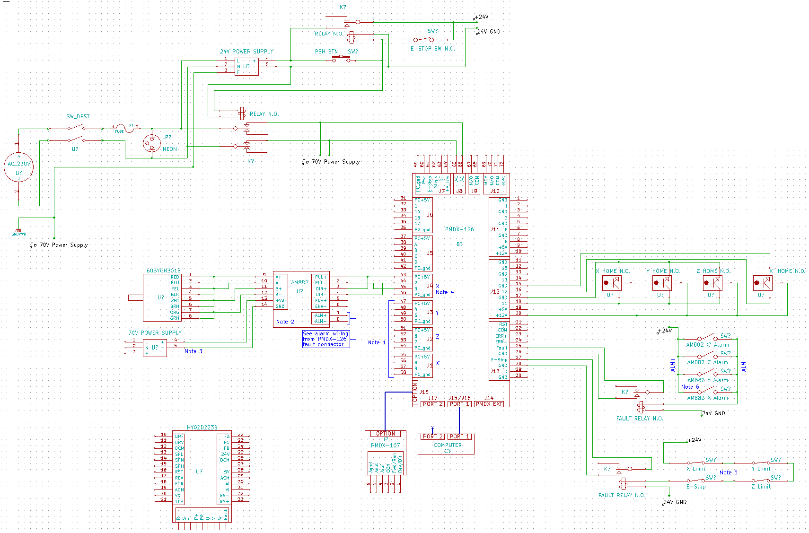This screenshot has height=533, width=809.
Task: Click the AC_230V voltage source symbol
Action: [x=19, y=168]
